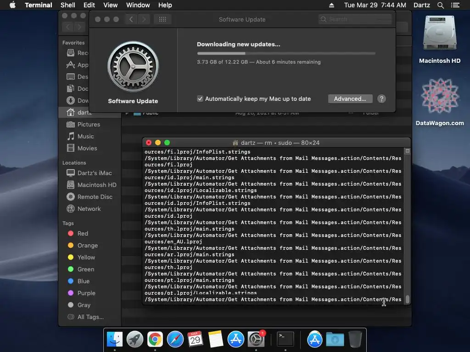This screenshot has height=352, width=470.
Task: Click Finder window back arrow button
Action: point(68,27)
